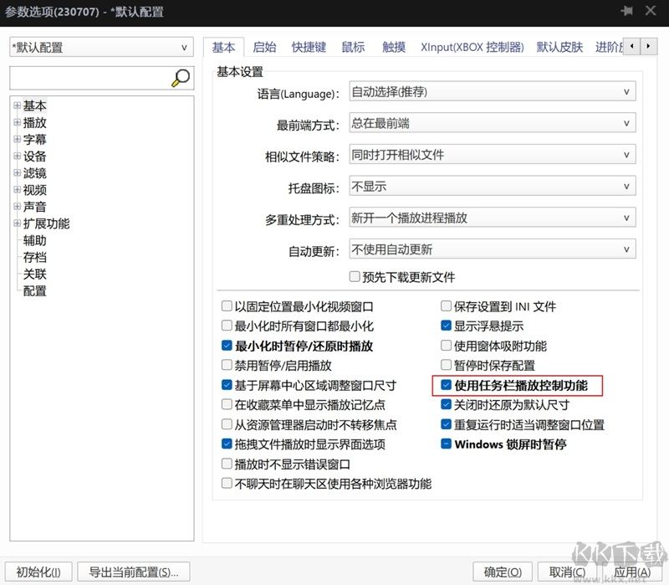Uncheck 基于屏幕中心区域调整窗口尺寸
This screenshot has height=585, width=669.
pos(227,385)
